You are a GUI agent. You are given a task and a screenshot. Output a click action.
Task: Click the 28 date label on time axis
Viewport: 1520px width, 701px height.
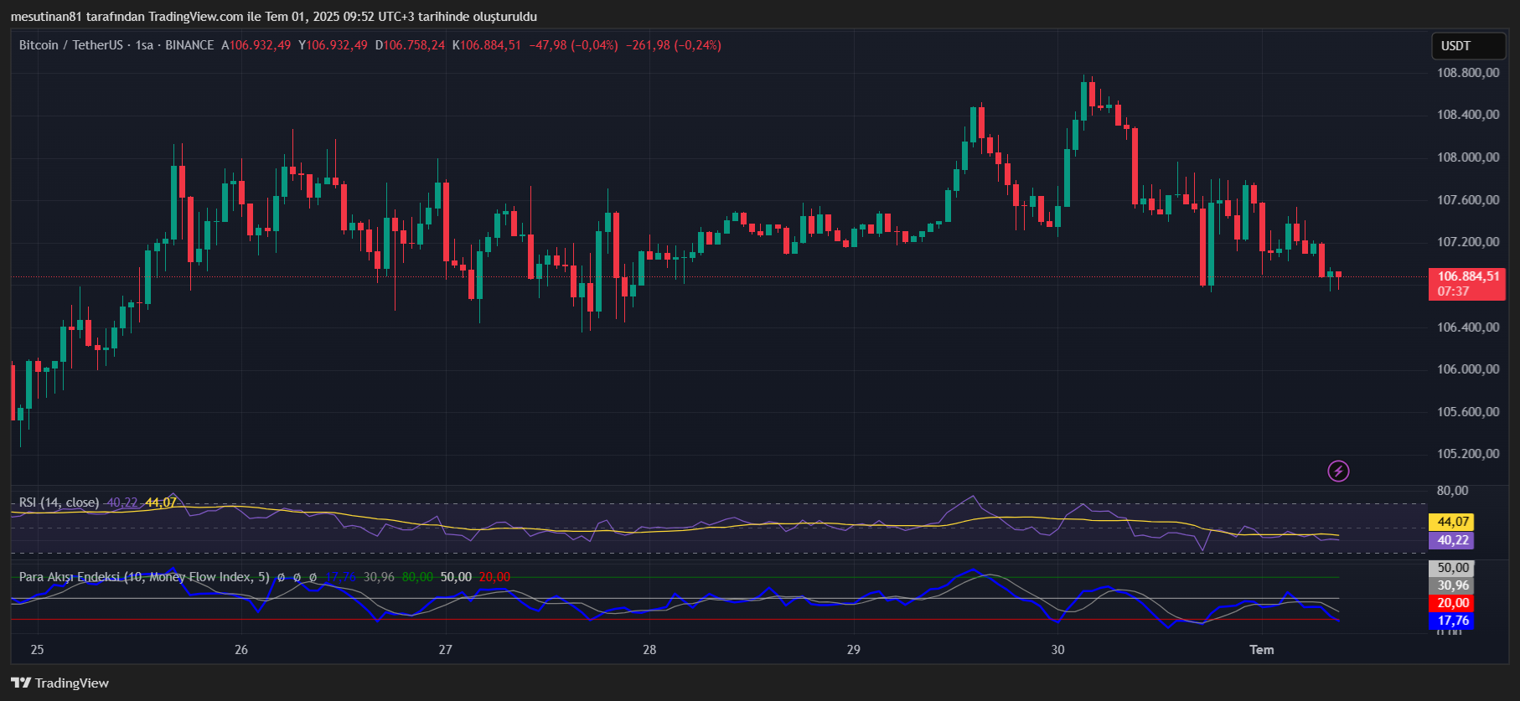(649, 650)
